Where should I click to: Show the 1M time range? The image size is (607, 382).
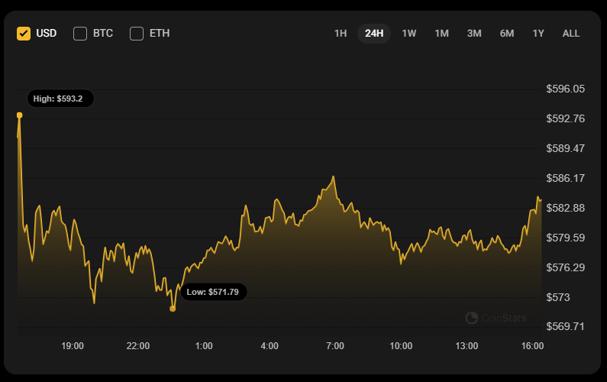click(441, 33)
